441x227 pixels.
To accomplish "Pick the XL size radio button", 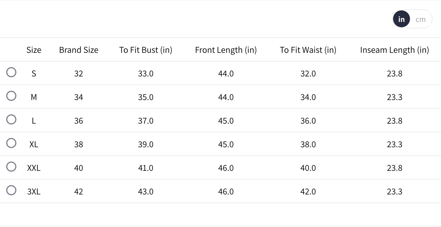I will pyautogui.click(x=11, y=143).
